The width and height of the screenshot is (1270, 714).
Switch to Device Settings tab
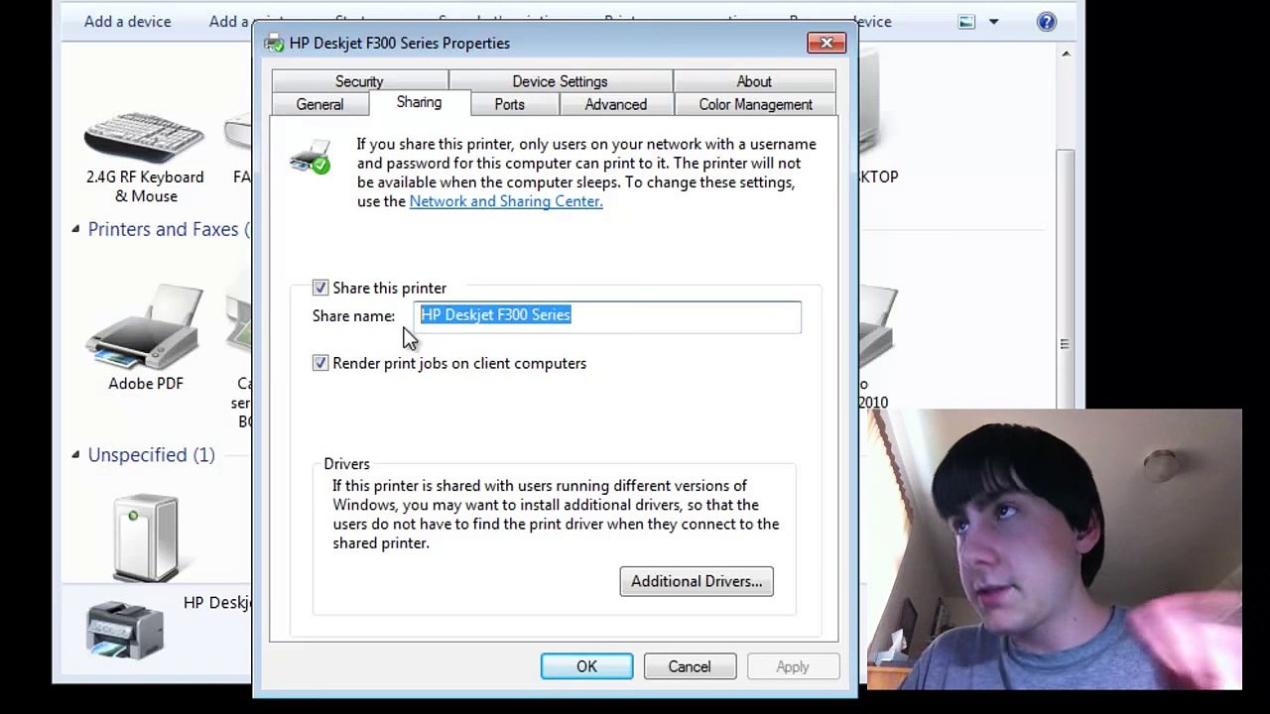(560, 81)
